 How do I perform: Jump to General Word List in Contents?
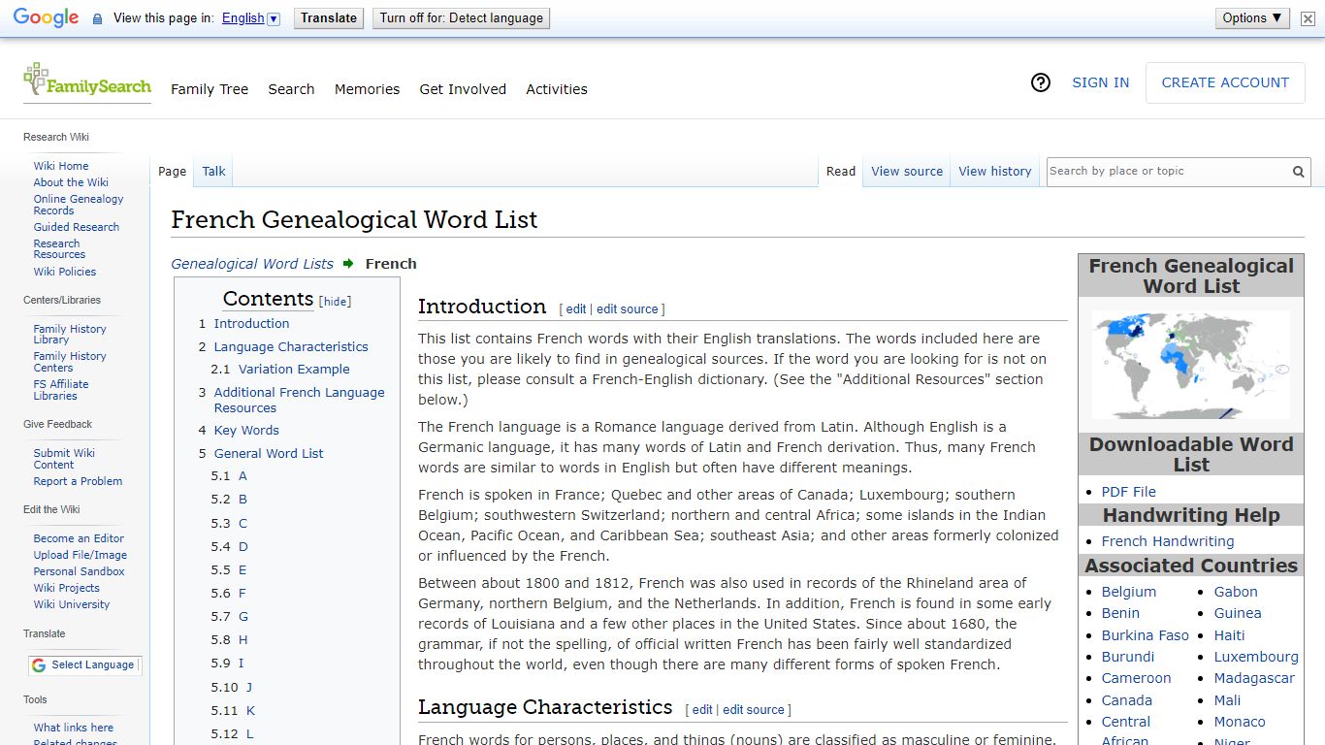click(x=269, y=454)
